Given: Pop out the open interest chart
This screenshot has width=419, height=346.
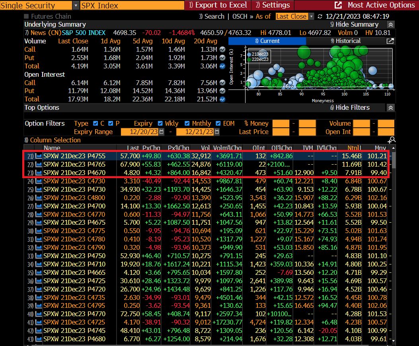Looking at the screenshot, I should [x=390, y=41].
